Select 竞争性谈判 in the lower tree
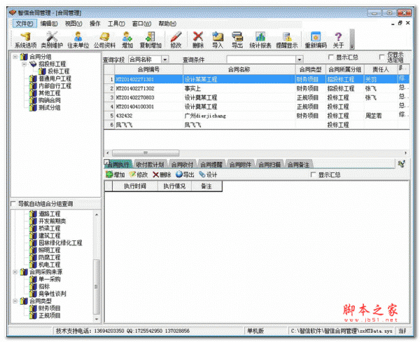Image resolution: width=420 pixels, height=342 pixels. [52, 294]
